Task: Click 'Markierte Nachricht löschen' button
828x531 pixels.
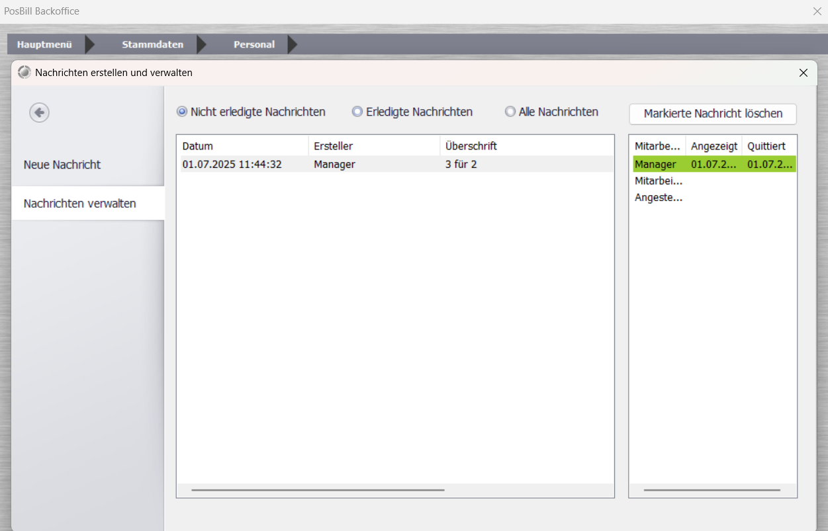Action: click(713, 114)
